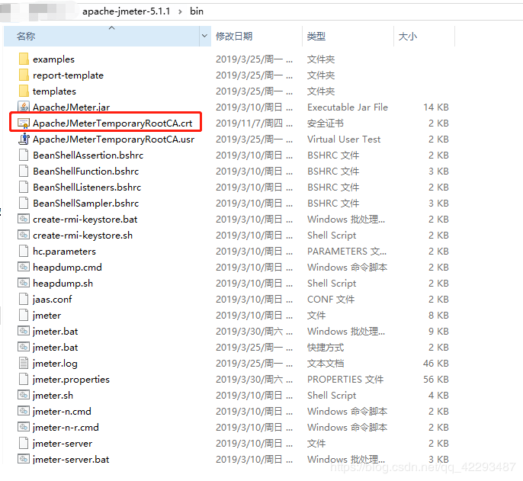Select jaas.conf file name

(x=52, y=300)
